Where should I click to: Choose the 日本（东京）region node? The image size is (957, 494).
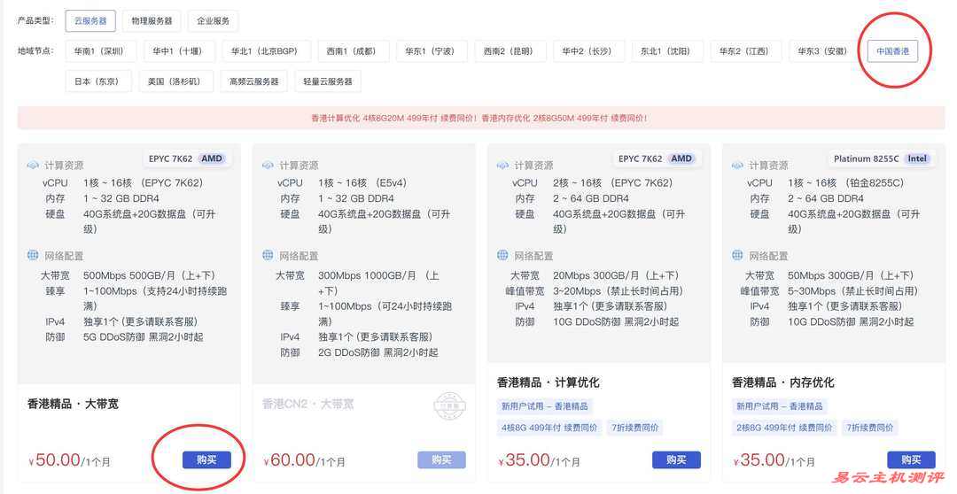(x=97, y=81)
